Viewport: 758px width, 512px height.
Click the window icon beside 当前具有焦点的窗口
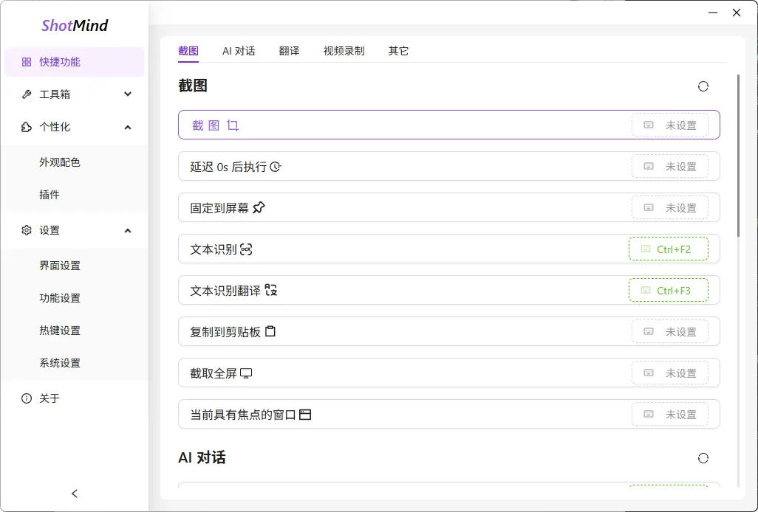click(x=305, y=415)
